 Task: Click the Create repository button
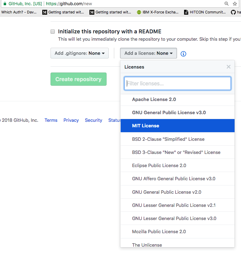tap(78, 79)
